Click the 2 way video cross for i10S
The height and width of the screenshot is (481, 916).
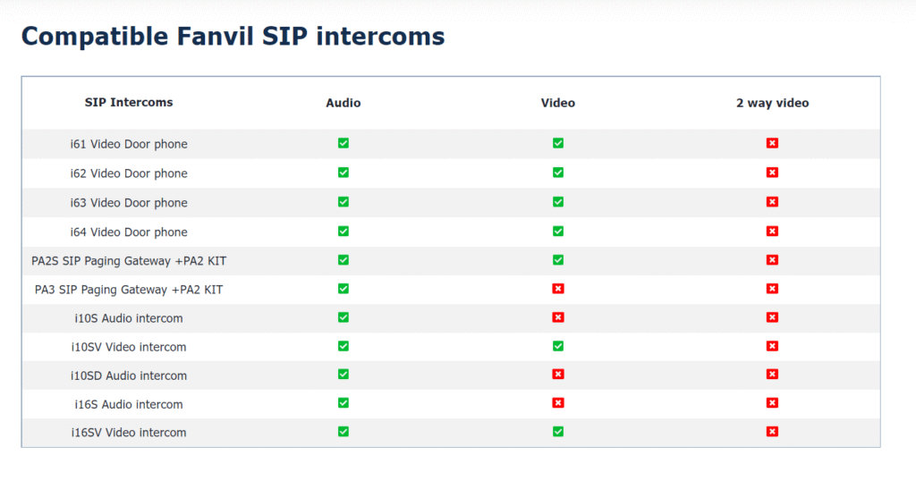point(772,317)
